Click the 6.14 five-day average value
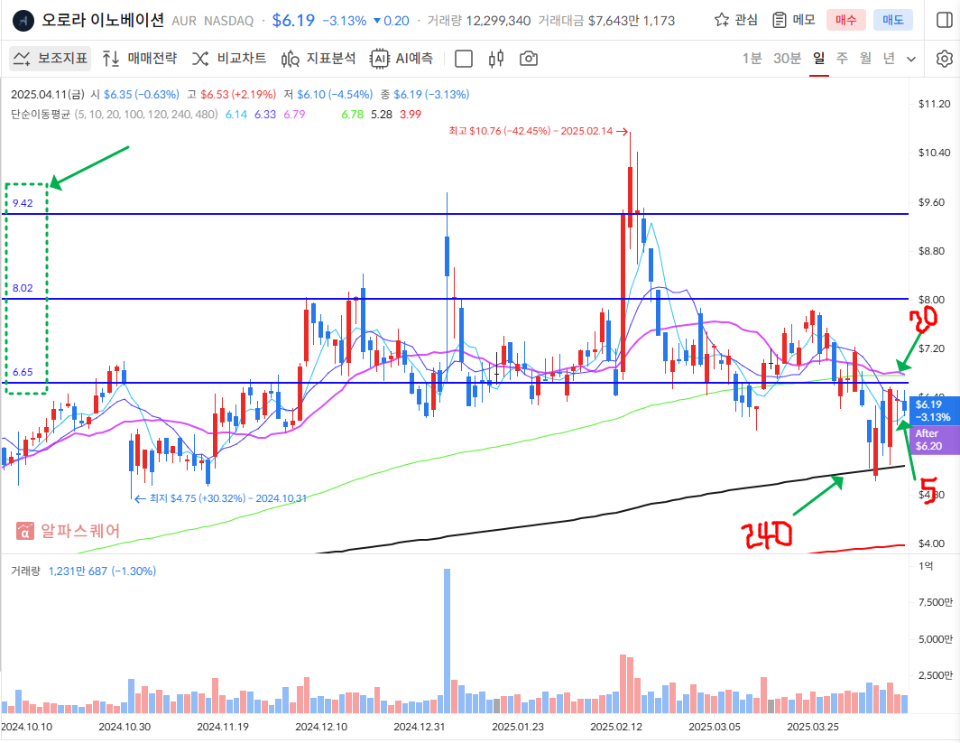960x743 pixels. point(236,114)
